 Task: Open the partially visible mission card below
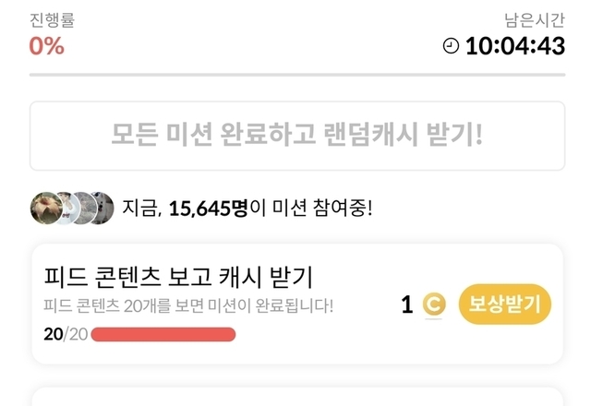(x=296, y=397)
